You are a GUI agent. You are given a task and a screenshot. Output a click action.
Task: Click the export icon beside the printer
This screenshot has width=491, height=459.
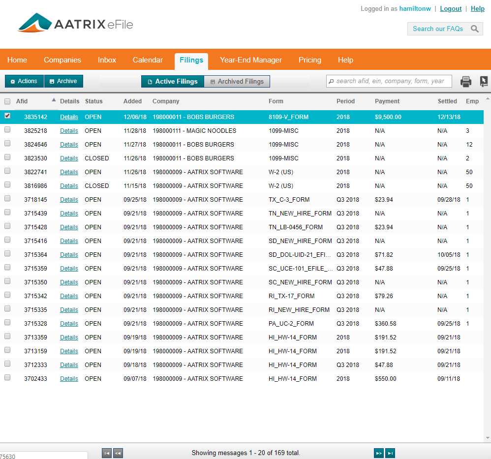click(484, 82)
